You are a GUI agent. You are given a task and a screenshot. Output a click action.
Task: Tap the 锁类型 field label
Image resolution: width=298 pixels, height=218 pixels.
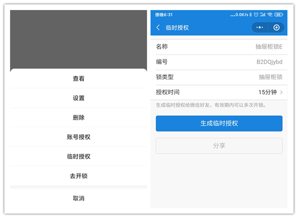[164, 77]
